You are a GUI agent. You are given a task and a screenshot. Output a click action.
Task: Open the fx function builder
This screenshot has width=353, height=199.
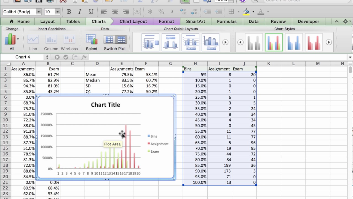(x=84, y=57)
